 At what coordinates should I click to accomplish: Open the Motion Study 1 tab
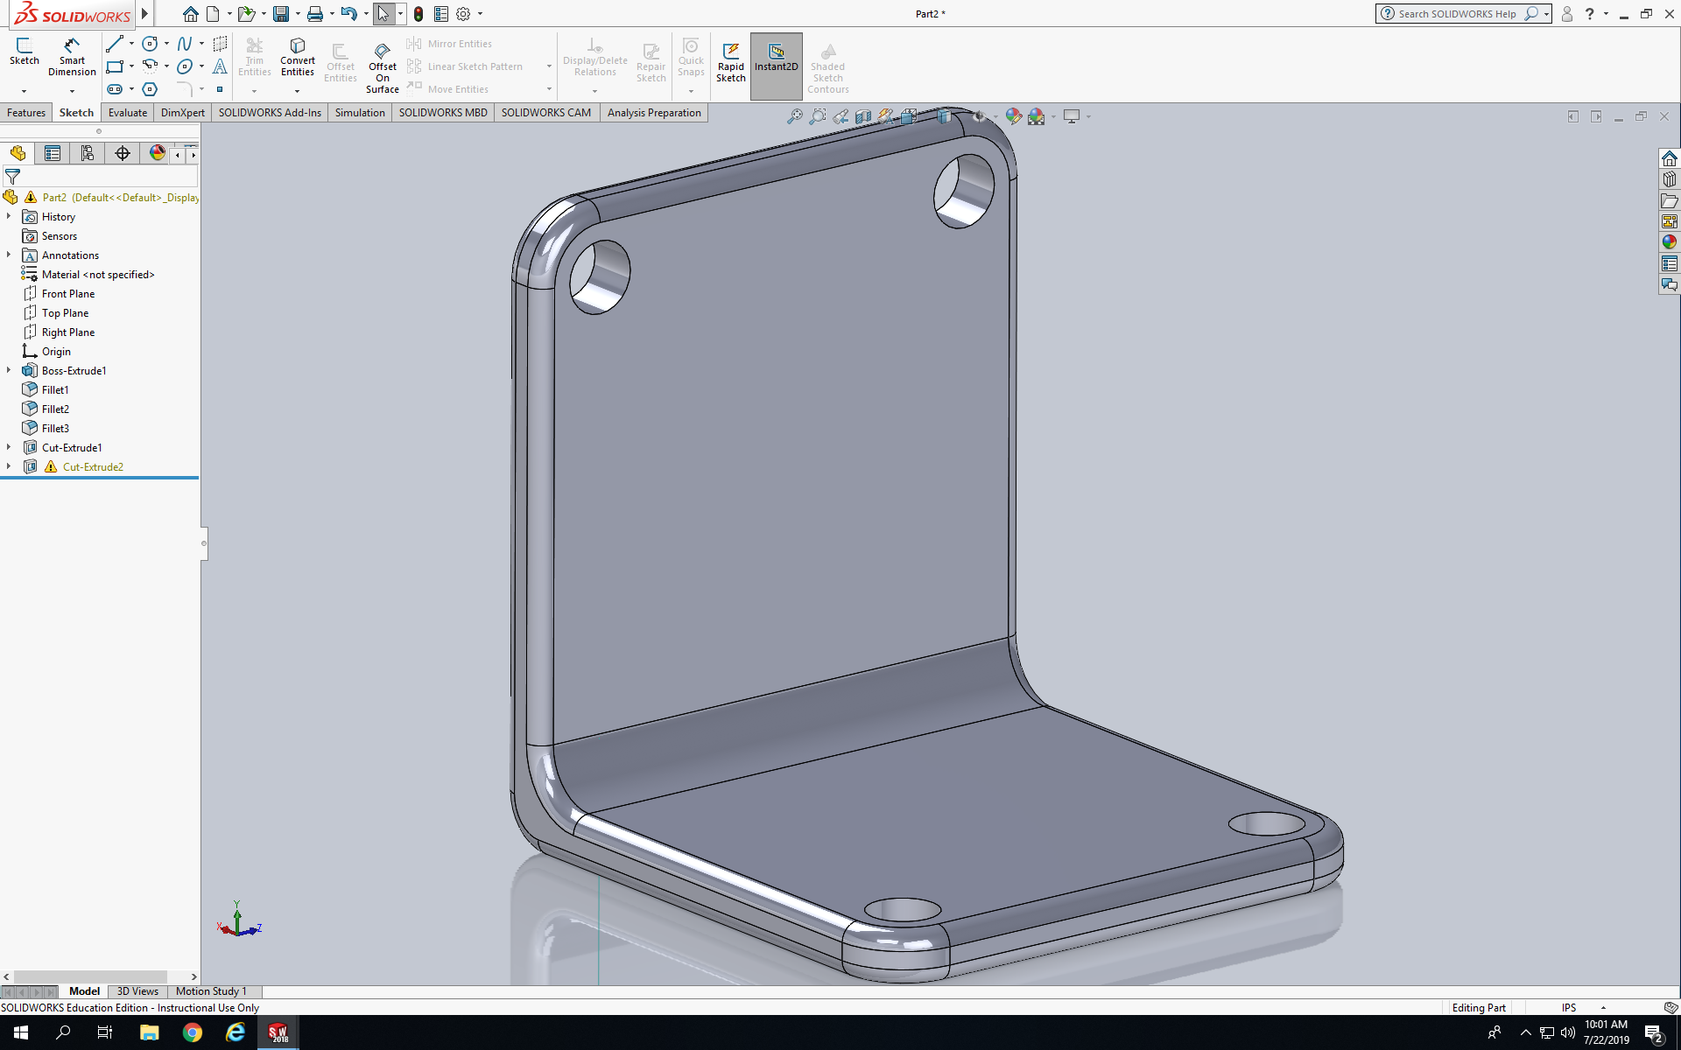[x=211, y=991]
